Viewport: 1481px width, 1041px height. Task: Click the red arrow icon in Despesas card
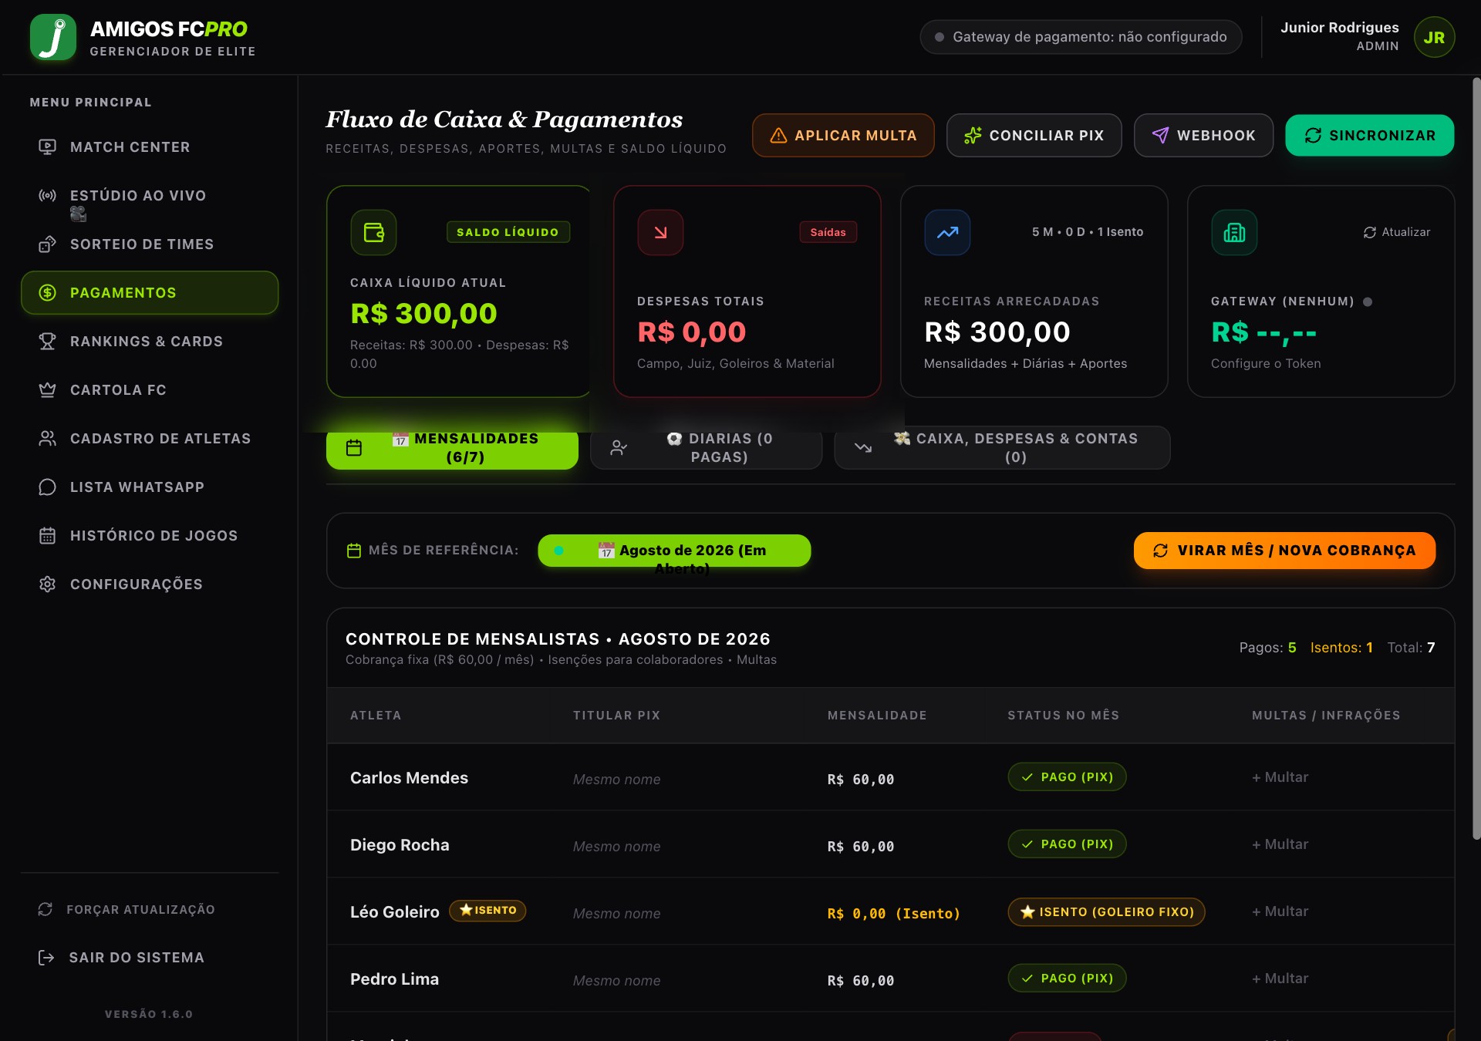tap(660, 232)
